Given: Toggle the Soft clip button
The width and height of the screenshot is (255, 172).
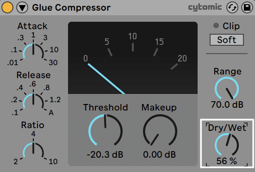Looking at the screenshot, I should pos(227,40).
